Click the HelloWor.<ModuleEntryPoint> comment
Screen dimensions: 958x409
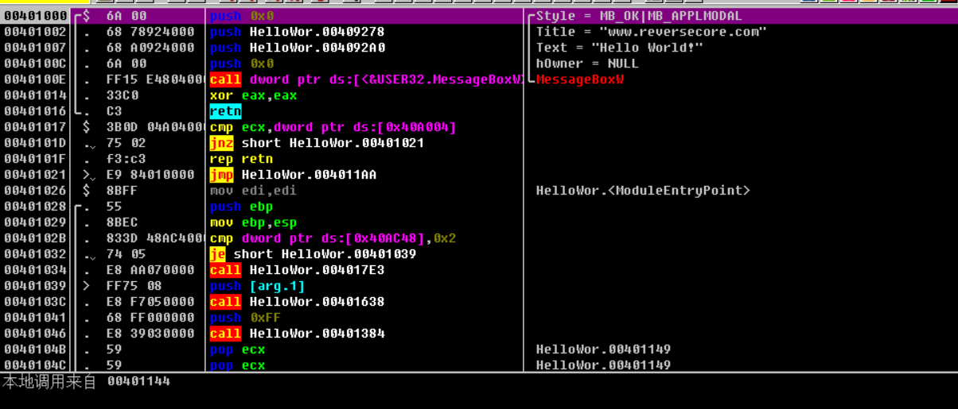pyautogui.click(x=643, y=191)
